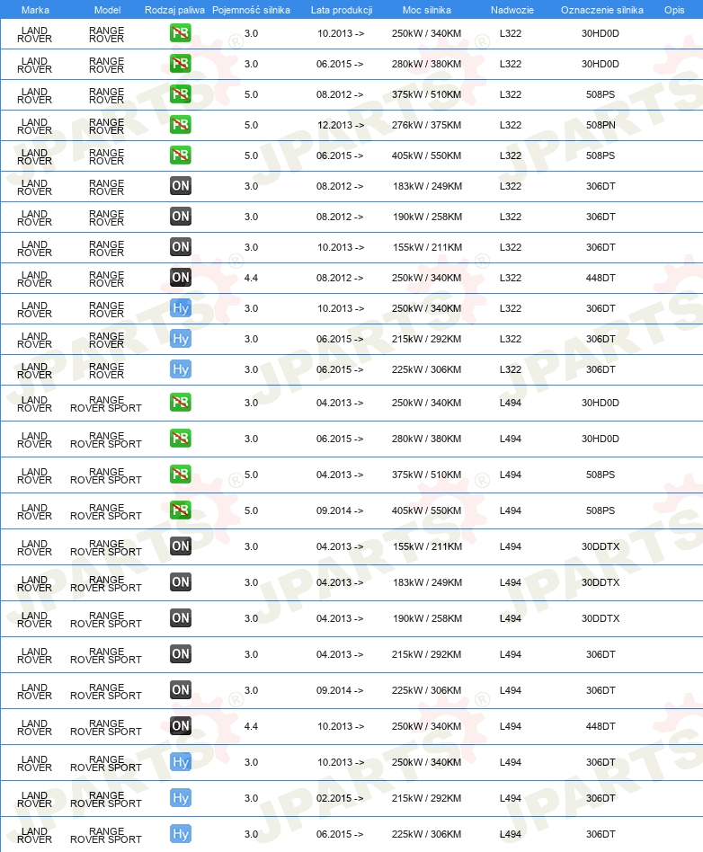Screen dimensions: 703x852
Task: Click petrol icon in L494 375kW/510KM row
Action: pos(180,474)
